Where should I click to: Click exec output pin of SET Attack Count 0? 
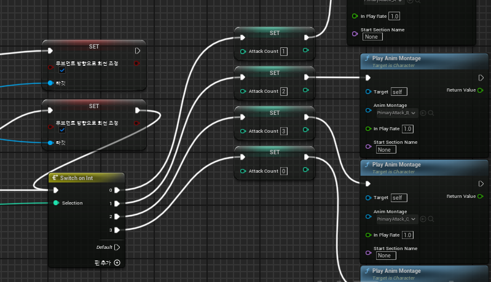306,157
